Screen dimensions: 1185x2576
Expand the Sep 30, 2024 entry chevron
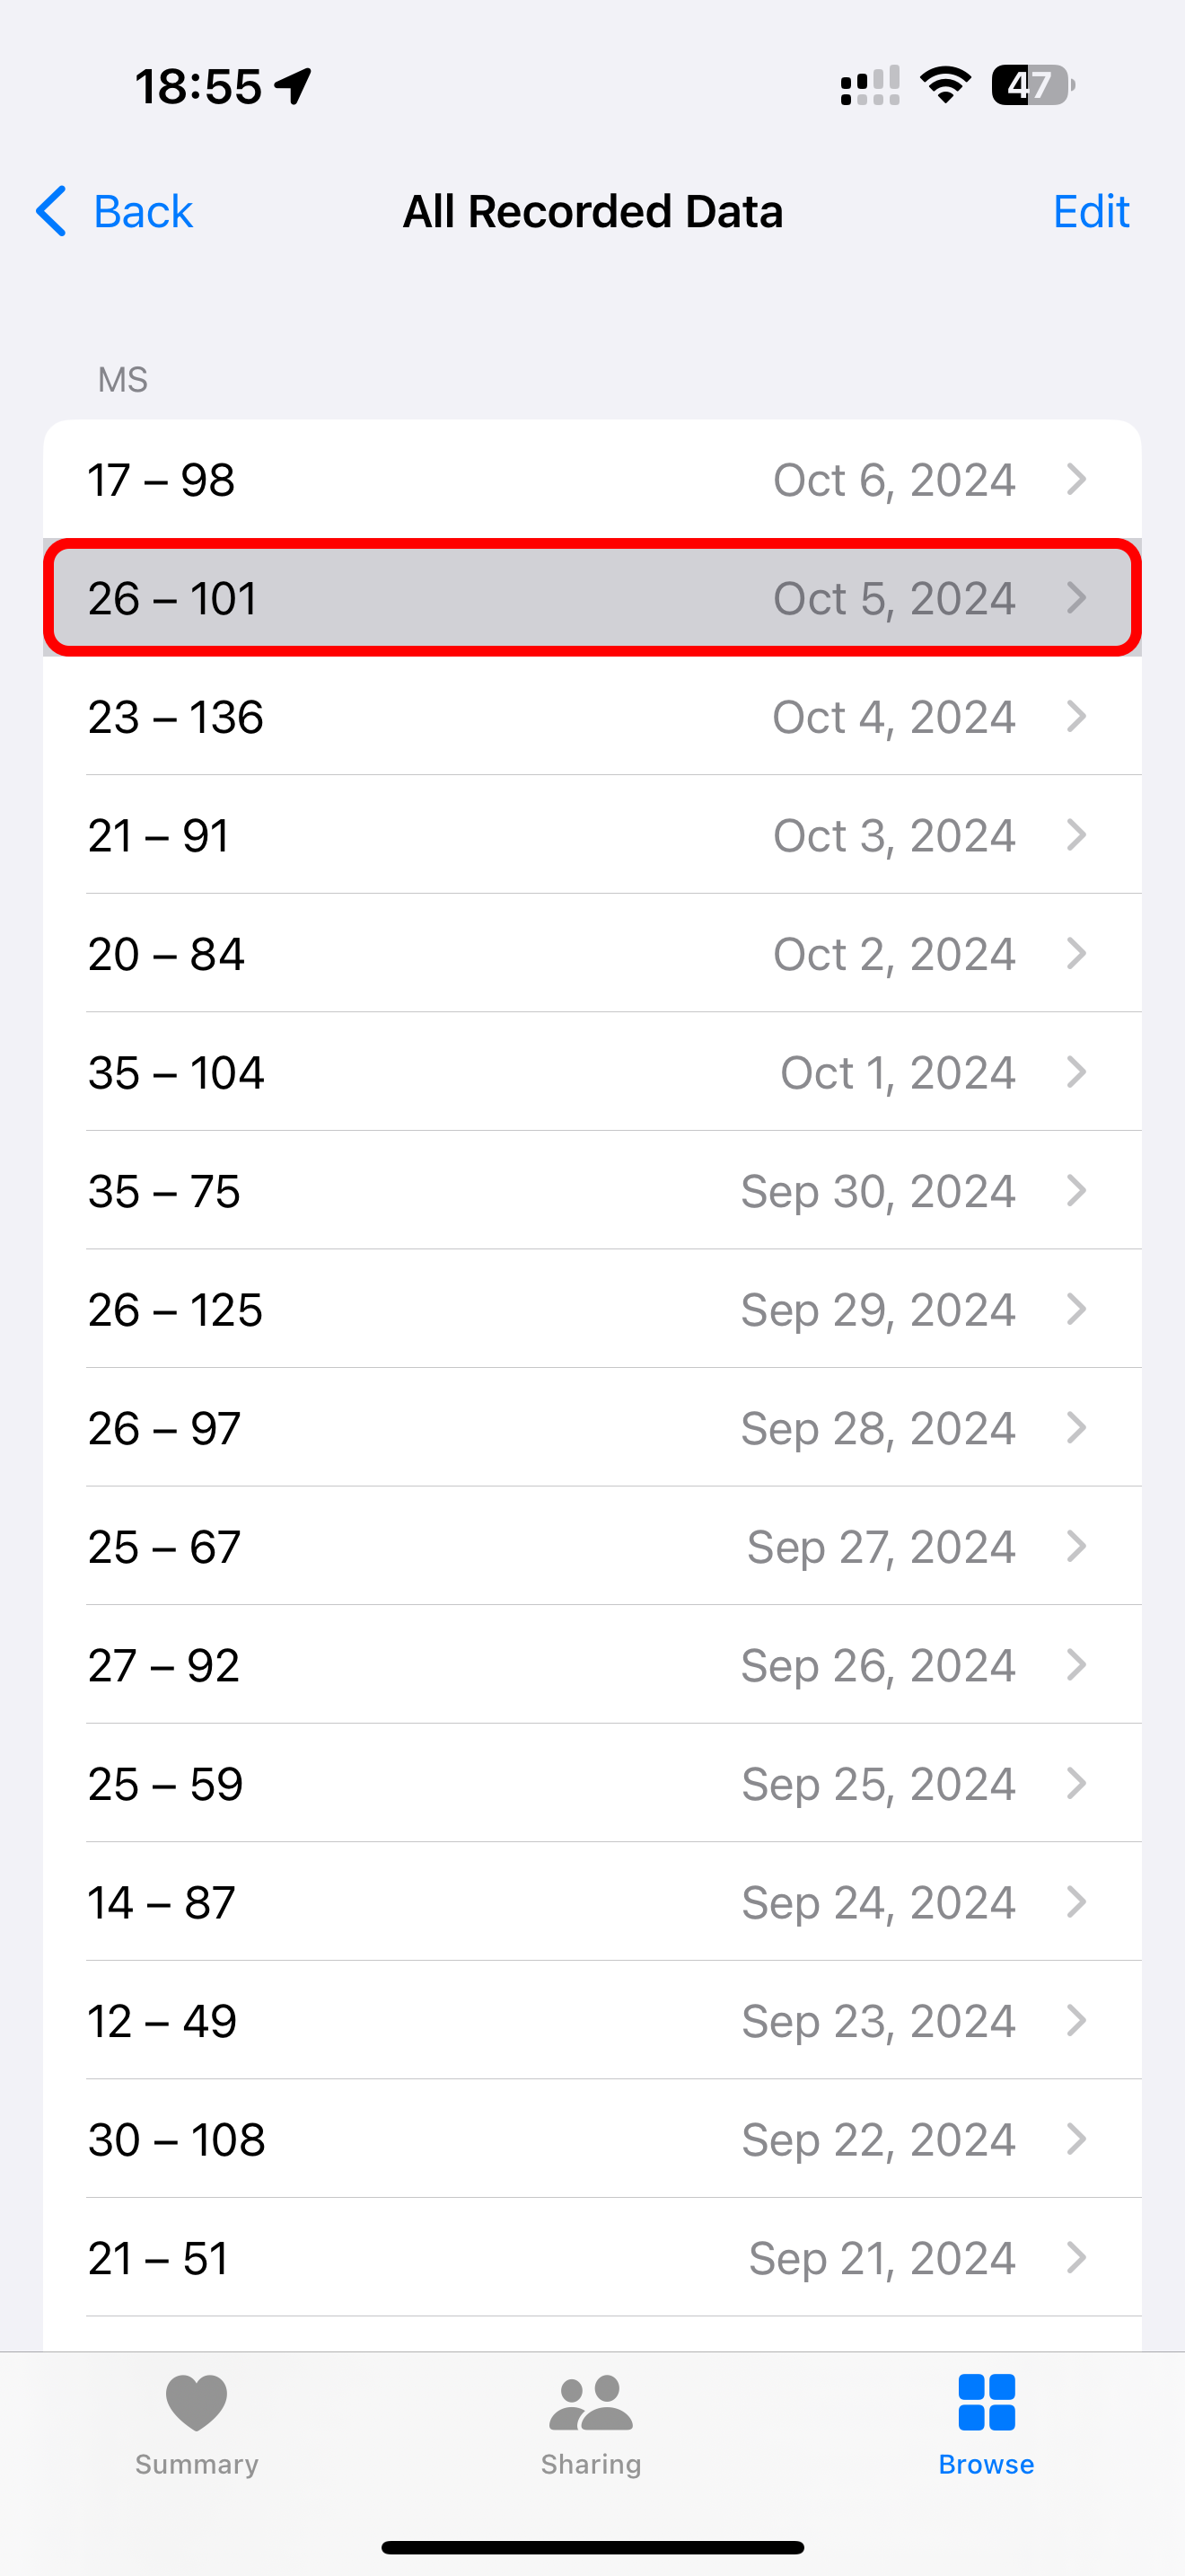(x=1076, y=1191)
